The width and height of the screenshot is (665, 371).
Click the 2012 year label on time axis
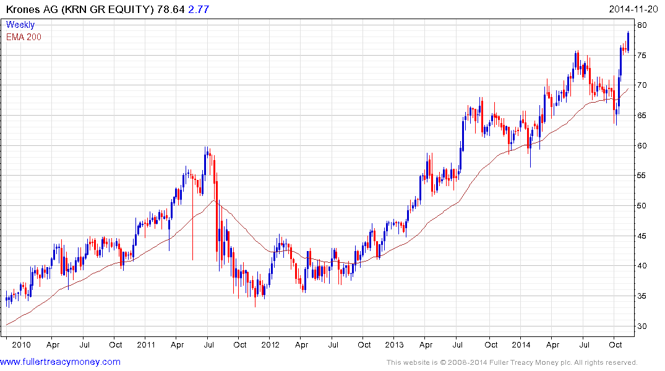point(270,344)
